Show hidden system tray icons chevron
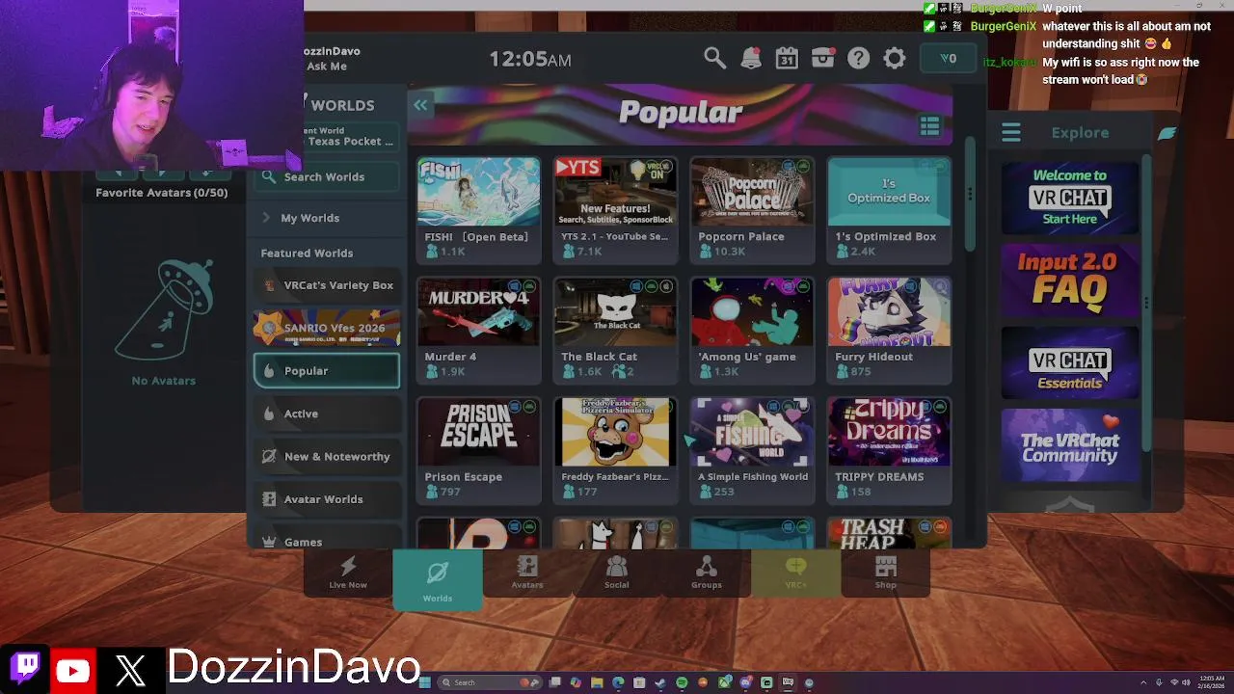 click(1143, 682)
